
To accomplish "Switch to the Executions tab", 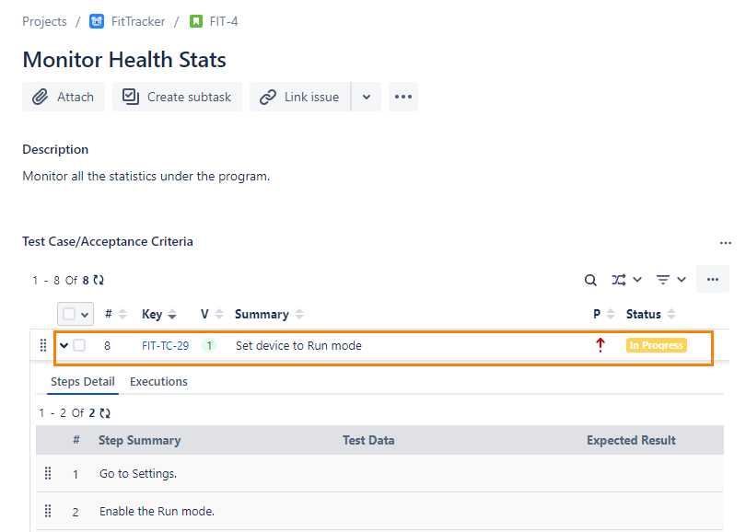I will coord(158,381).
